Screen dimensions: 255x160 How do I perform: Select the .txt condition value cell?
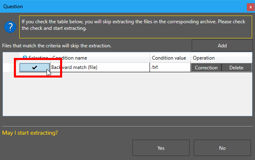[170, 67]
